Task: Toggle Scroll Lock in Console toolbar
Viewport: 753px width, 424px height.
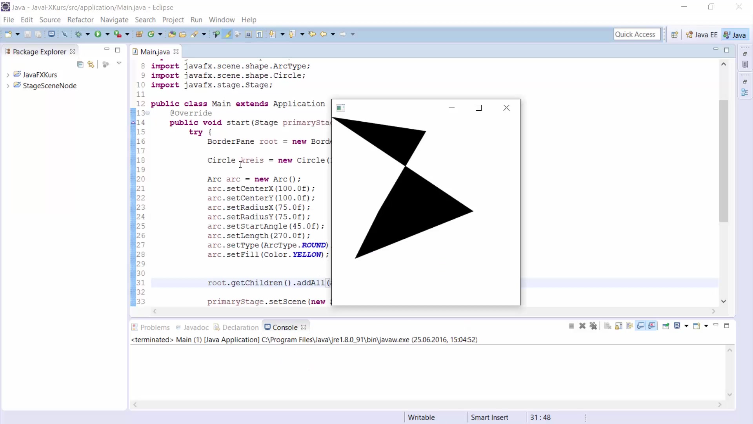Action: [618, 326]
